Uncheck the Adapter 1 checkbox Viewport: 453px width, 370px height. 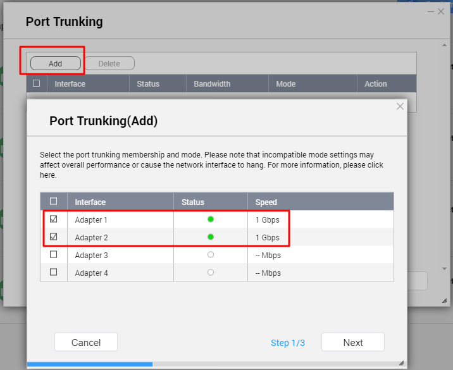[54, 219]
